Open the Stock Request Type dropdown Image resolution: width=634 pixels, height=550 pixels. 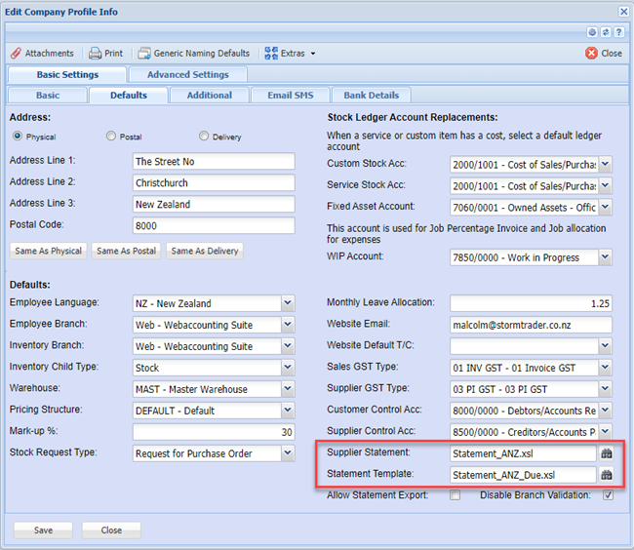coord(287,453)
